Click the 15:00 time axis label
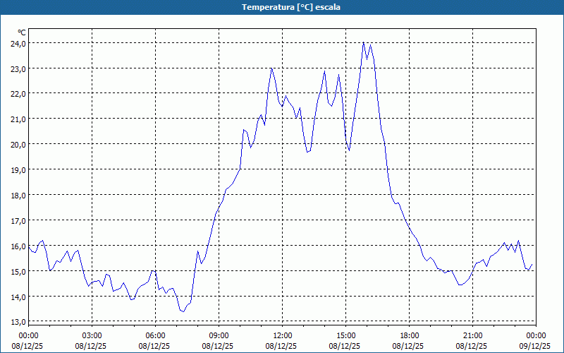Image resolution: width=564 pixels, height=353 pixels. point(345,335)
